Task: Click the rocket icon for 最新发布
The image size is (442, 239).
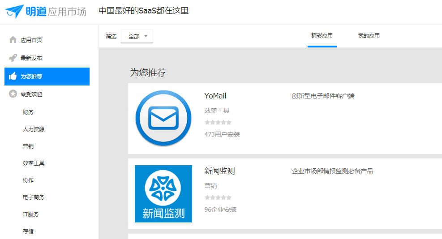Action: pos(13,58)
